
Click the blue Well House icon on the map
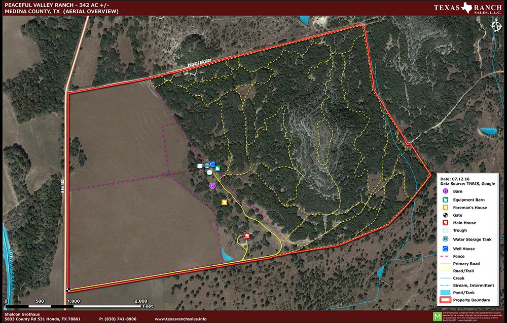[213, 164]
